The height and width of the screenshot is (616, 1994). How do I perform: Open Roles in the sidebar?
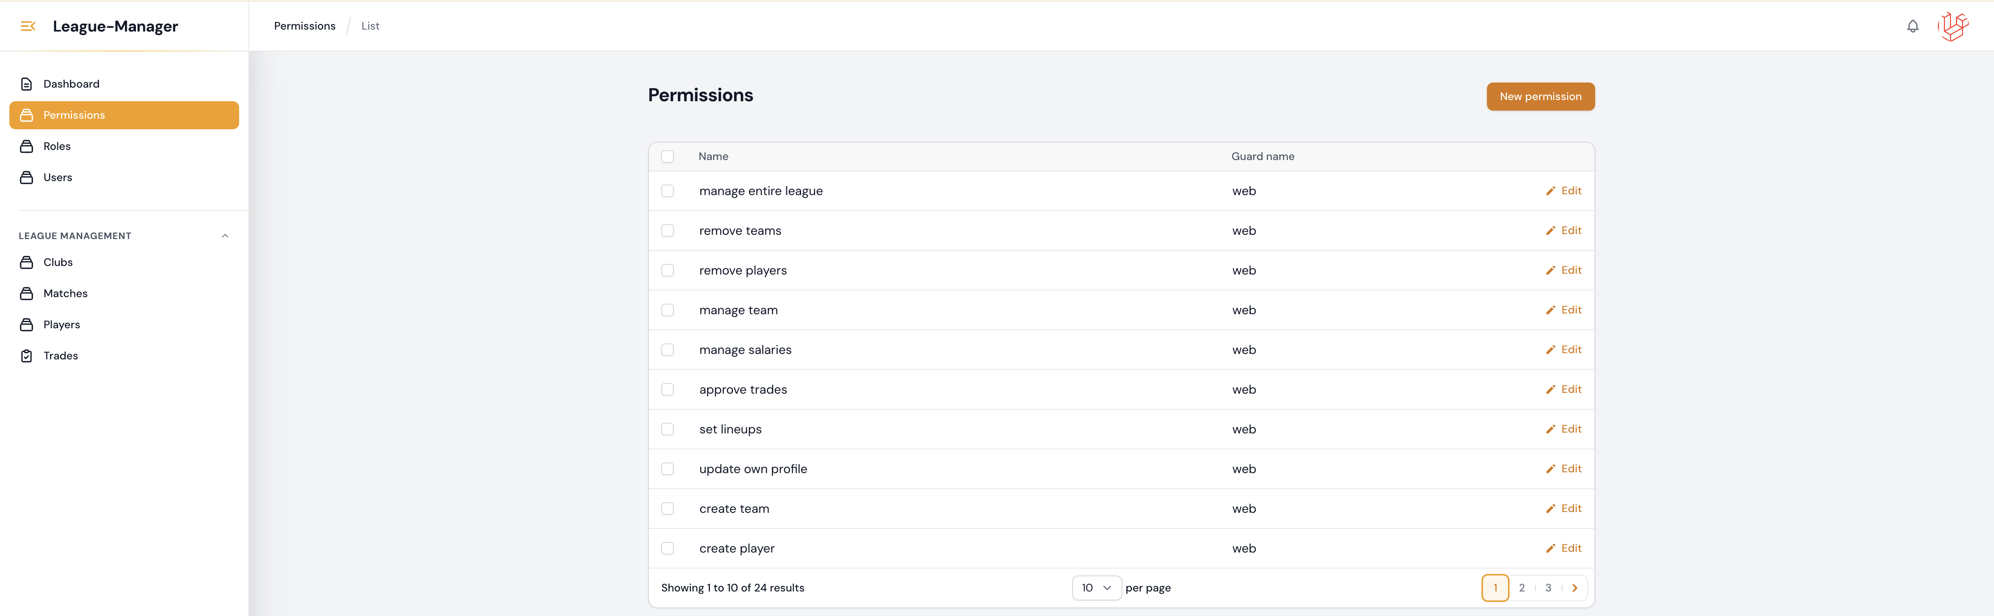[x=56, y=146]
